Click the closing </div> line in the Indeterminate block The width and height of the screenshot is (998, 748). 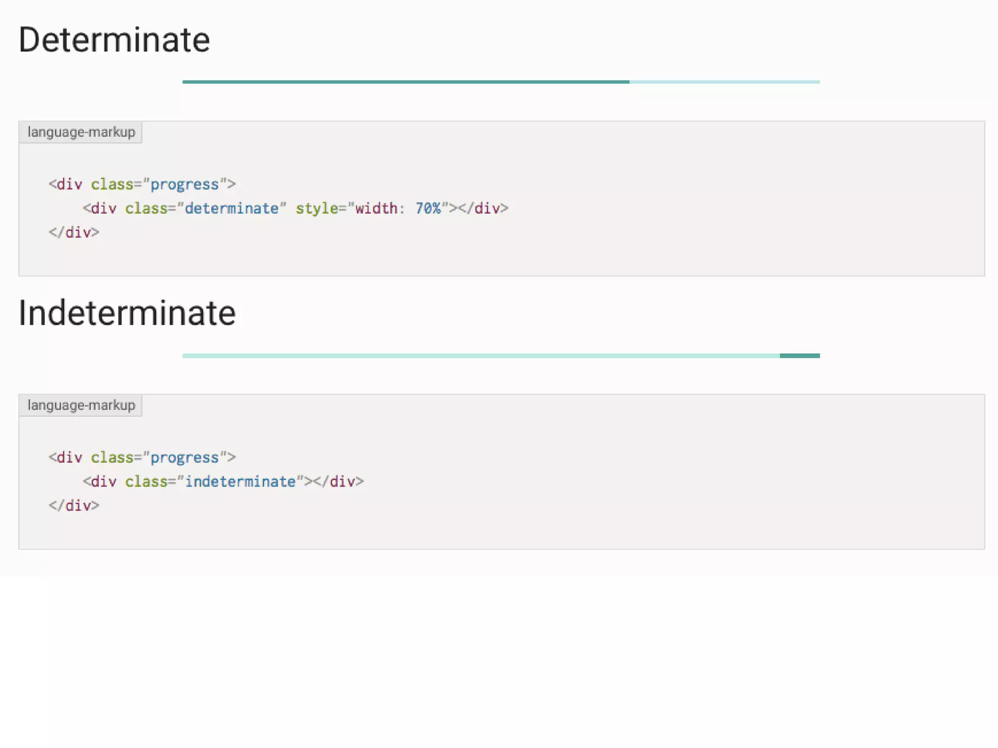(x=74, y=506)
